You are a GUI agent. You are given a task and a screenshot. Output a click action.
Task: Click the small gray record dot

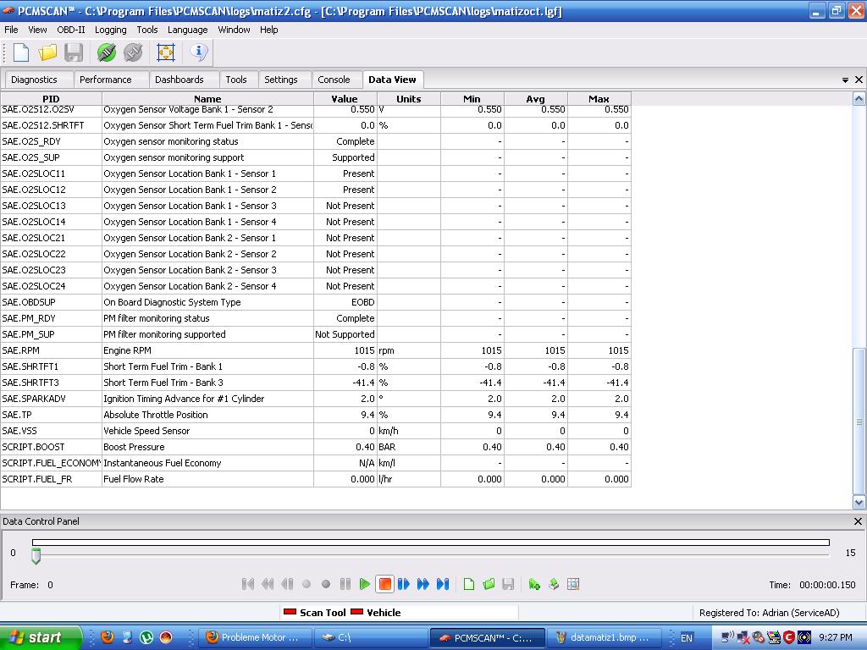coord(306,584)
